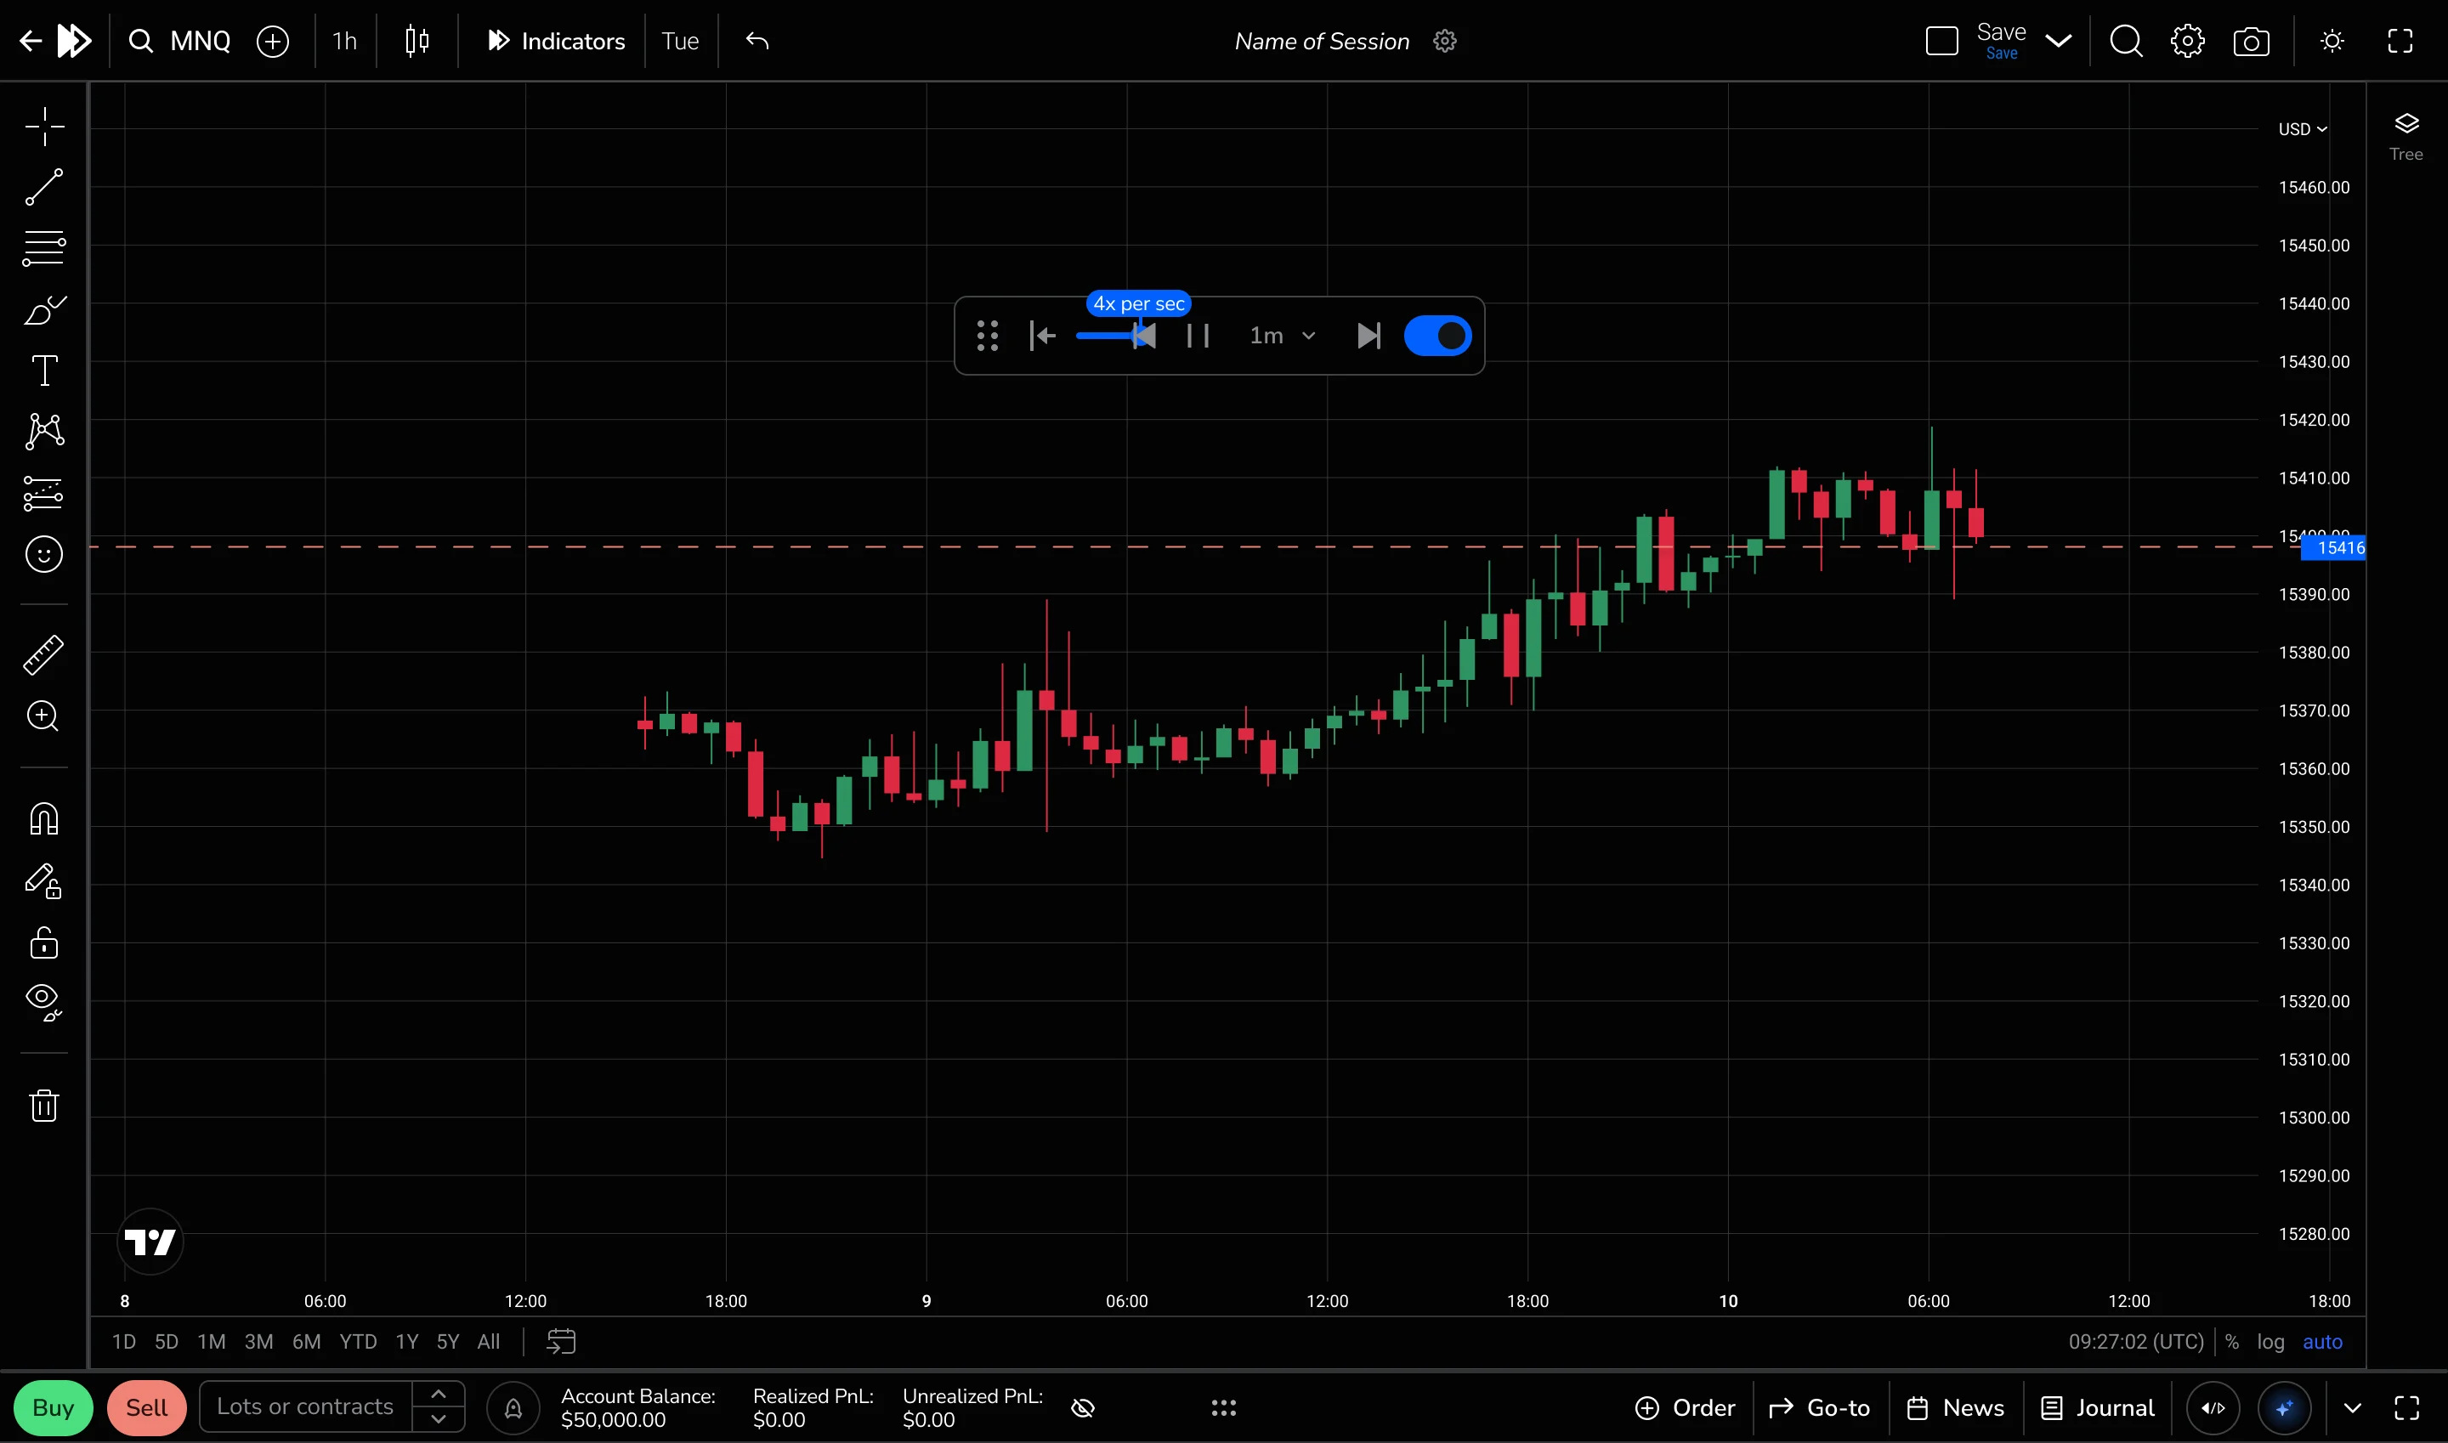The image size is (2448, 1443).
Task: Select the Text annotation tool
Action: point(45,371)
